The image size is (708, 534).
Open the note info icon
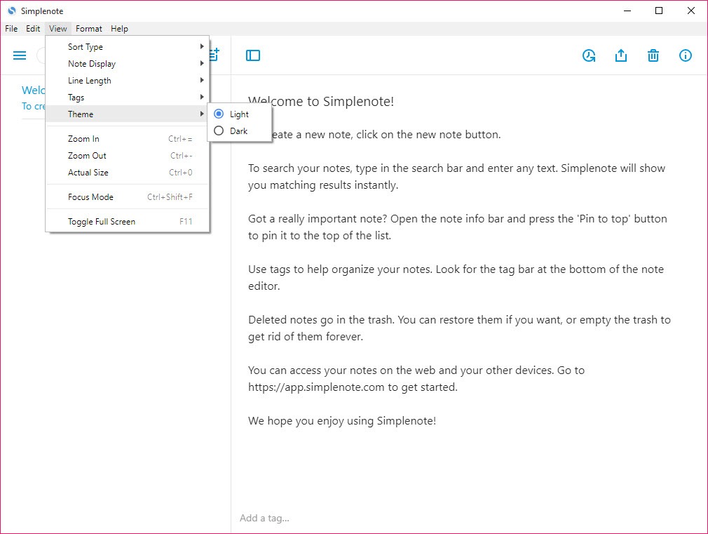[686, 55]
